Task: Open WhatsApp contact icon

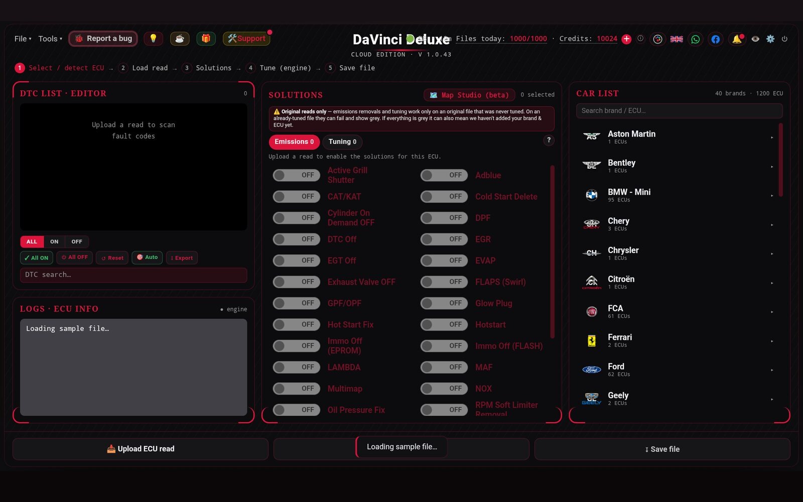Action: [696, 39]
